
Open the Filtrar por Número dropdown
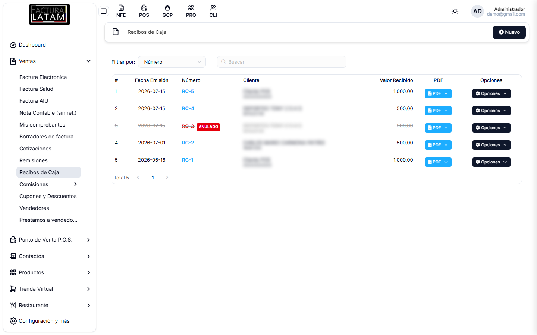[x=172, y=62]
